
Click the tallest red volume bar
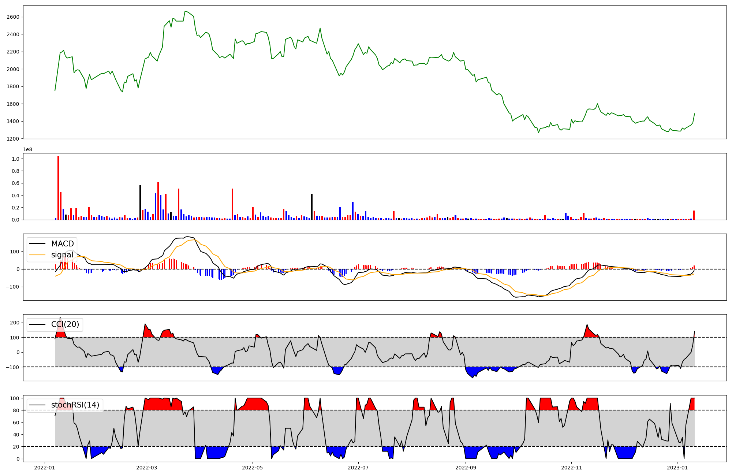58,187
